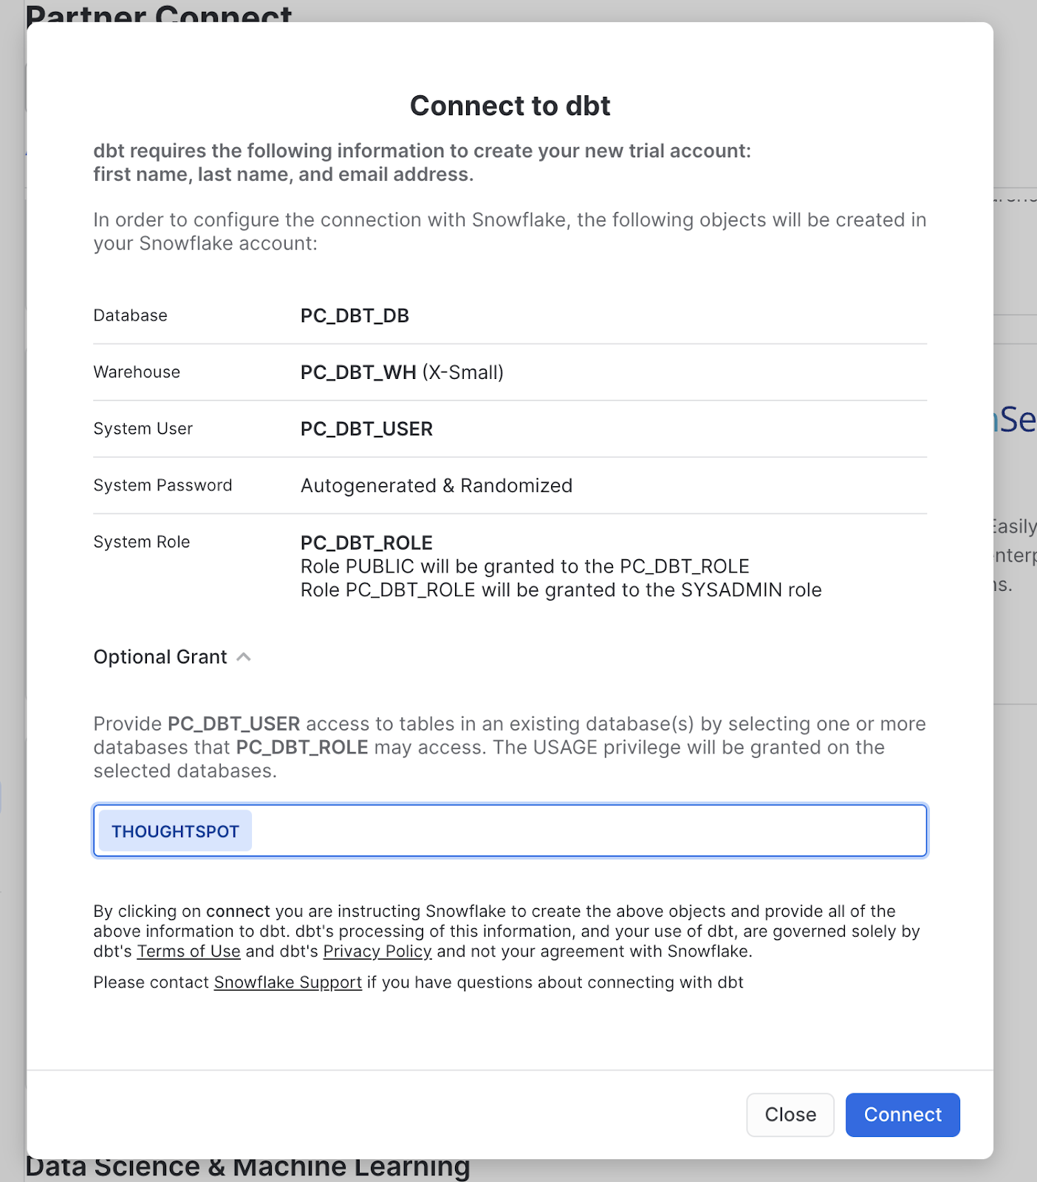Click the Optional Grant heading
The height and width of the screenshot is (1182, 1037).
160,657
